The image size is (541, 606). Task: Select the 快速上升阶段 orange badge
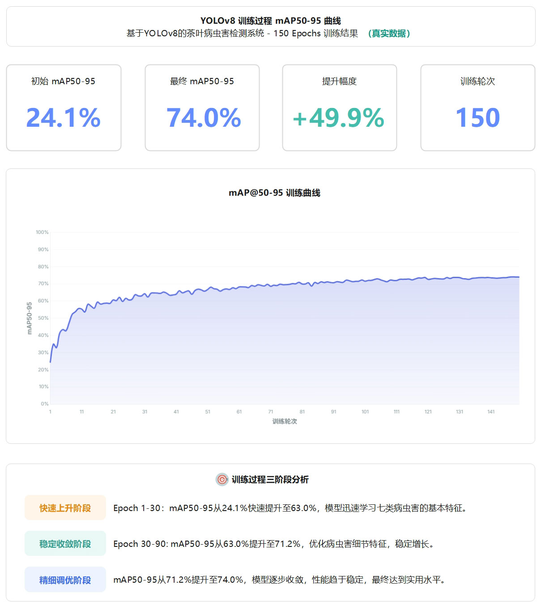coord(65,508)
